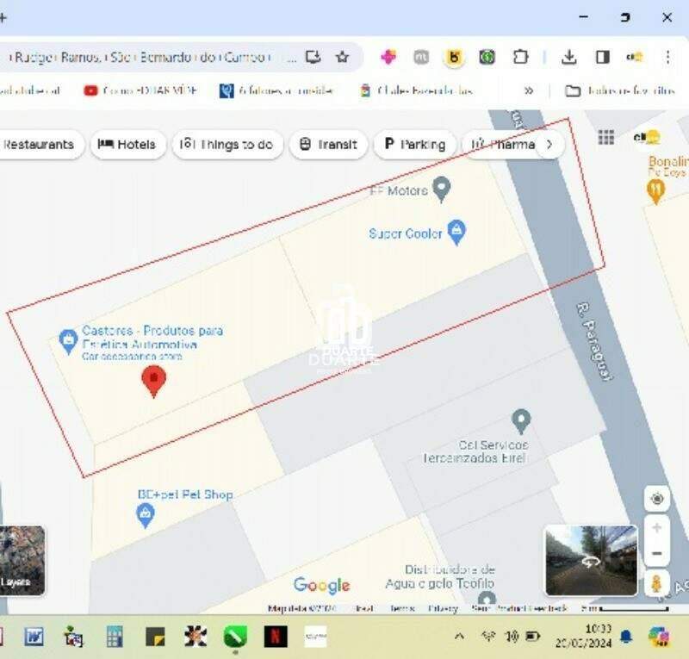Show more category chips with arrow
Viewport: 689px width, 659px height.
(x=549, y=144)
